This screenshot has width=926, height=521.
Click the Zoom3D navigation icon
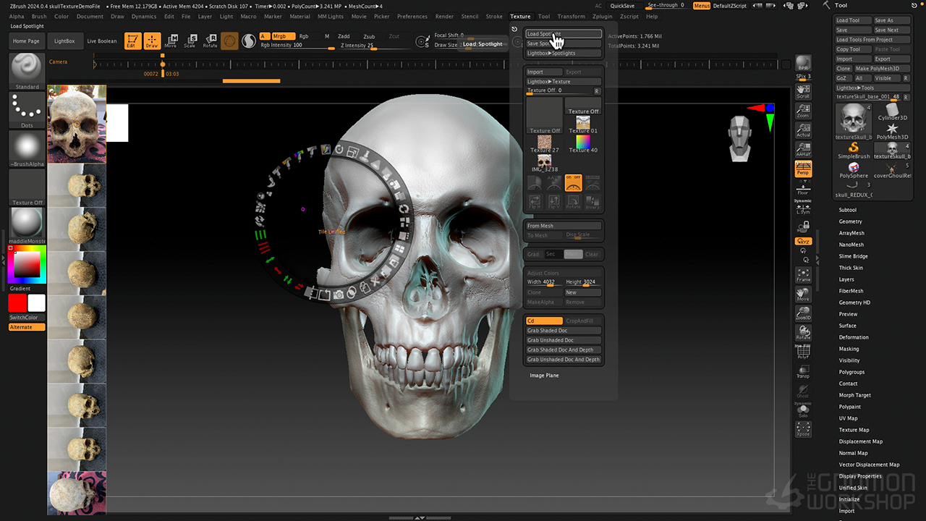click(803, 313)
